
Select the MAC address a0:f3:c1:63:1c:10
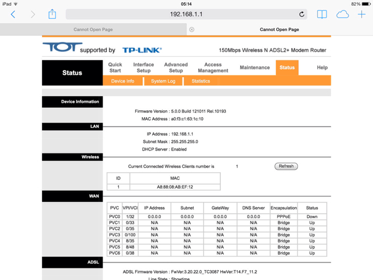[187, 119]
